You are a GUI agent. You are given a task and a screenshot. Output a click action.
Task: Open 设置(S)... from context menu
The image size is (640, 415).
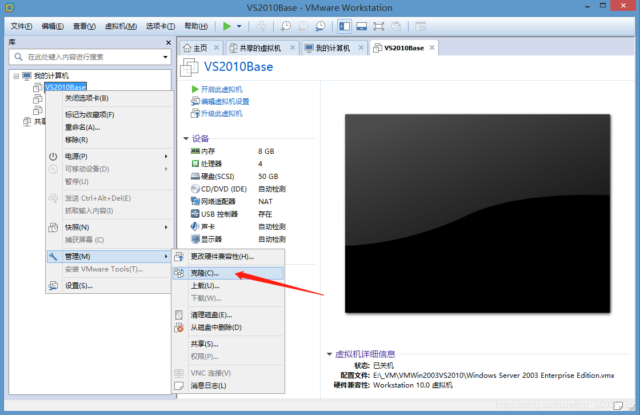[x=109, y=286]
